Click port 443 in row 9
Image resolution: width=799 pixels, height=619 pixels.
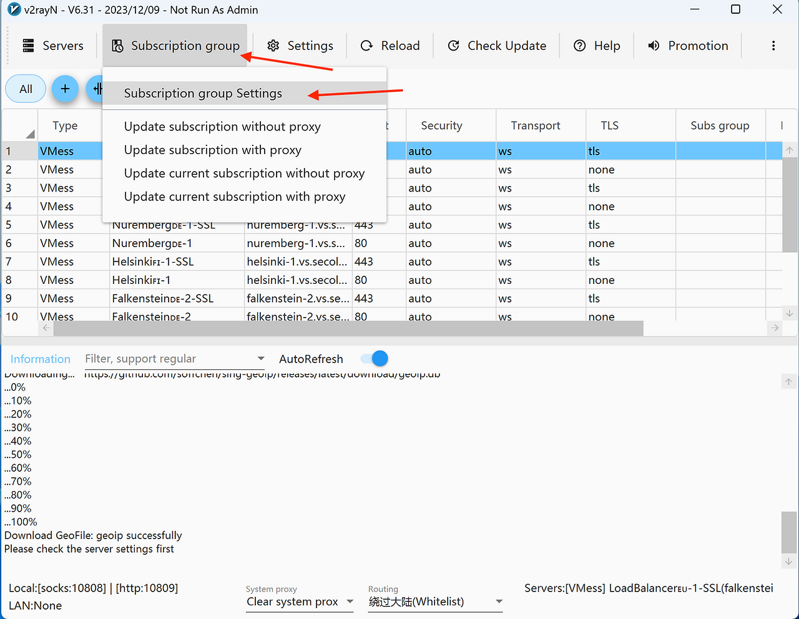(379, 298)
